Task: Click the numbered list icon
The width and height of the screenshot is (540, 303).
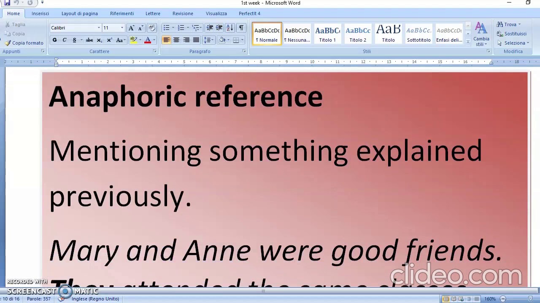Action: coord(181,28)
